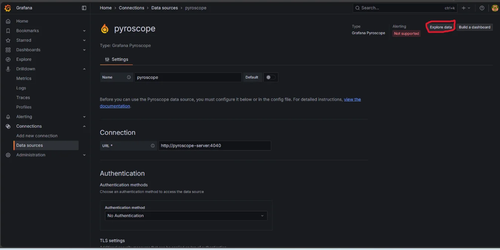Screen dimensions: 500x250
Task: Collapse the Drilldown section chevron
Action: (x=84, y=69)
